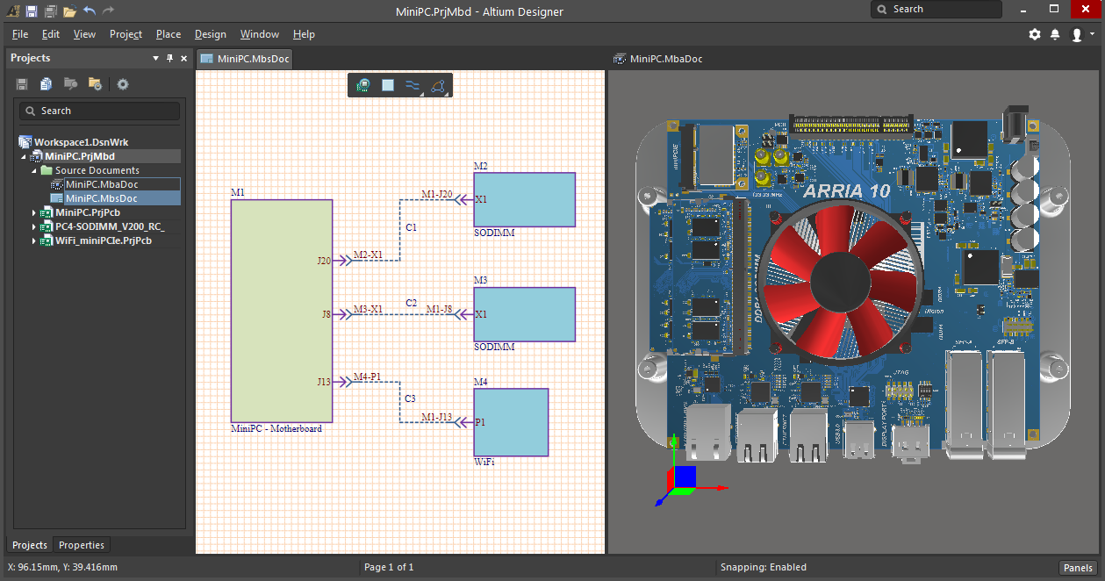This screenshot has height=581, width=1105.
Task: Expand the PC4-SODIMM_V200_RC_ project node
Action: click(x=34, y=226)
